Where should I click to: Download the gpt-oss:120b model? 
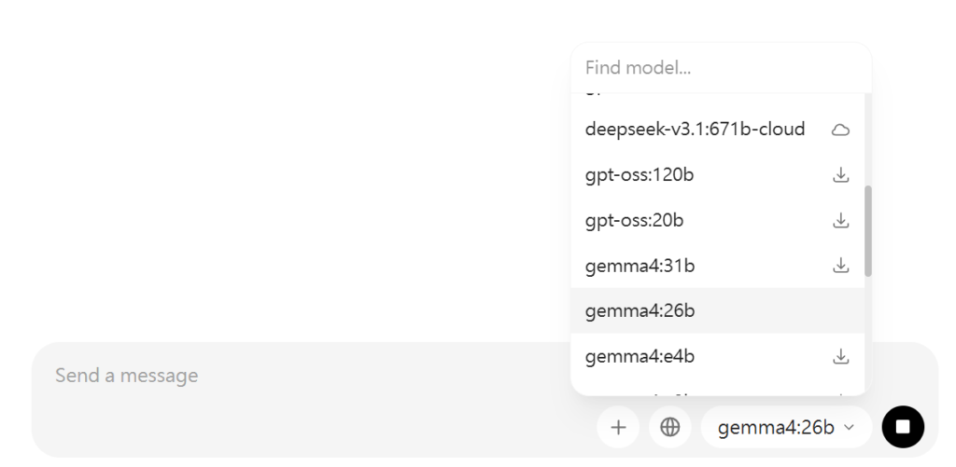tap(840, 174)
